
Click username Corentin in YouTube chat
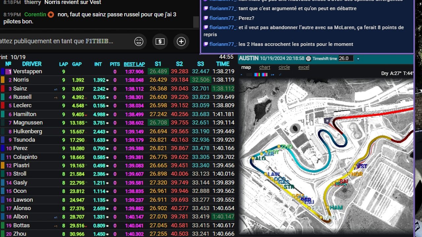[35, 14]
